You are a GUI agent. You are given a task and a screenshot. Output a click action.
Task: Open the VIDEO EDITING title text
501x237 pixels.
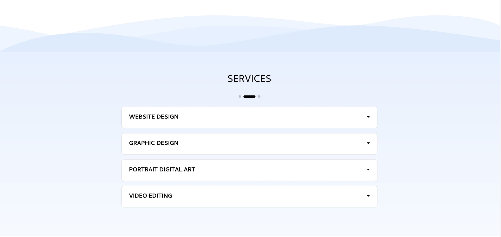(151, 196)
